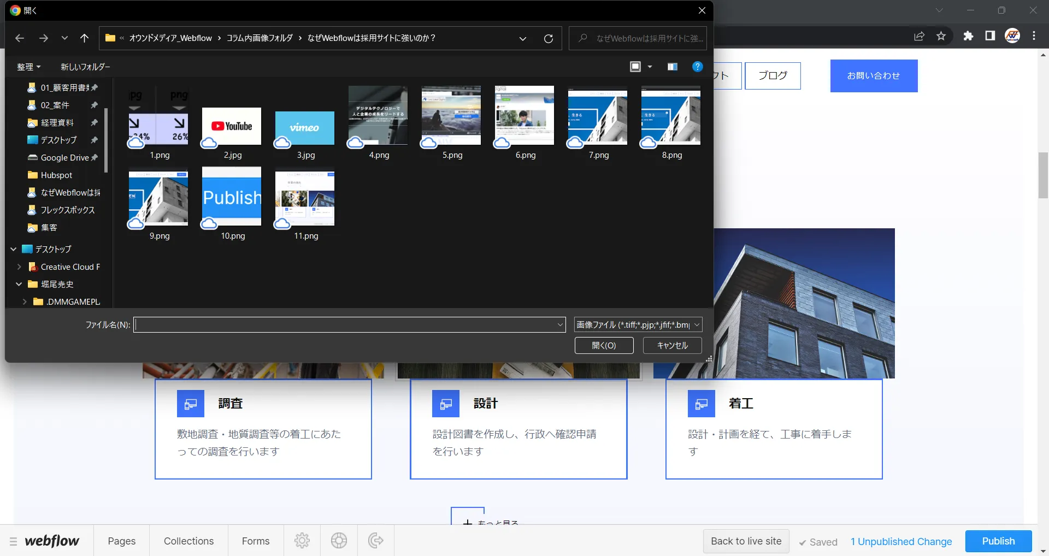The width and height of the screenshot is (1049, 556).
Task: Open the 整理 dropdown menu
Action: click(x=28, y=67)
